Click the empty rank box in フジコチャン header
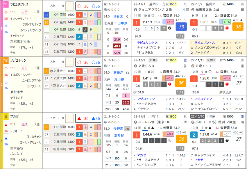The image size is (247, 169). pyautogui.click(x=69, y=62)
